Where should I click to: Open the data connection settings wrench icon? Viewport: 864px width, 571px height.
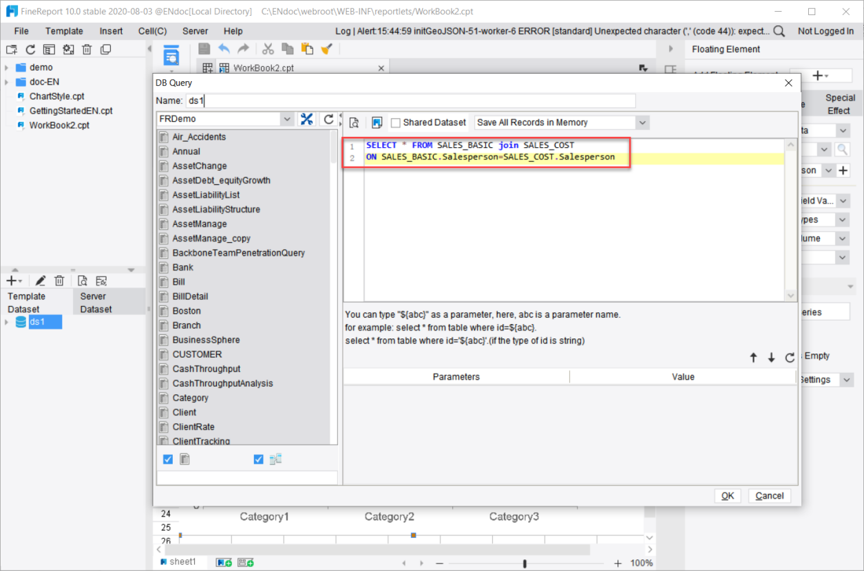pos(307,119)
